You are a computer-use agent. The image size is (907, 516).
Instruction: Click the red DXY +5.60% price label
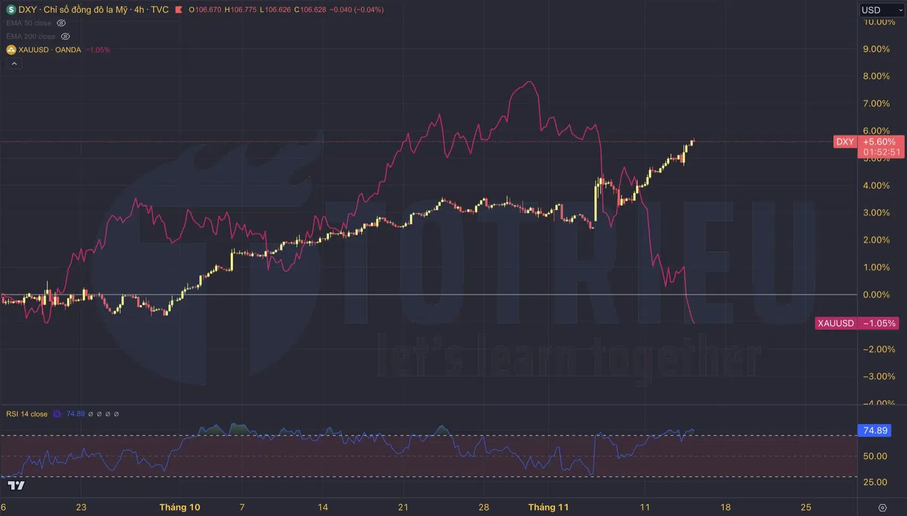click(x=869, y=142)
